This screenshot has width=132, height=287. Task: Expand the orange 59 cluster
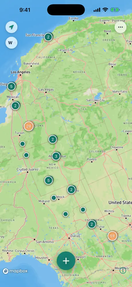[x=112, y=236]
